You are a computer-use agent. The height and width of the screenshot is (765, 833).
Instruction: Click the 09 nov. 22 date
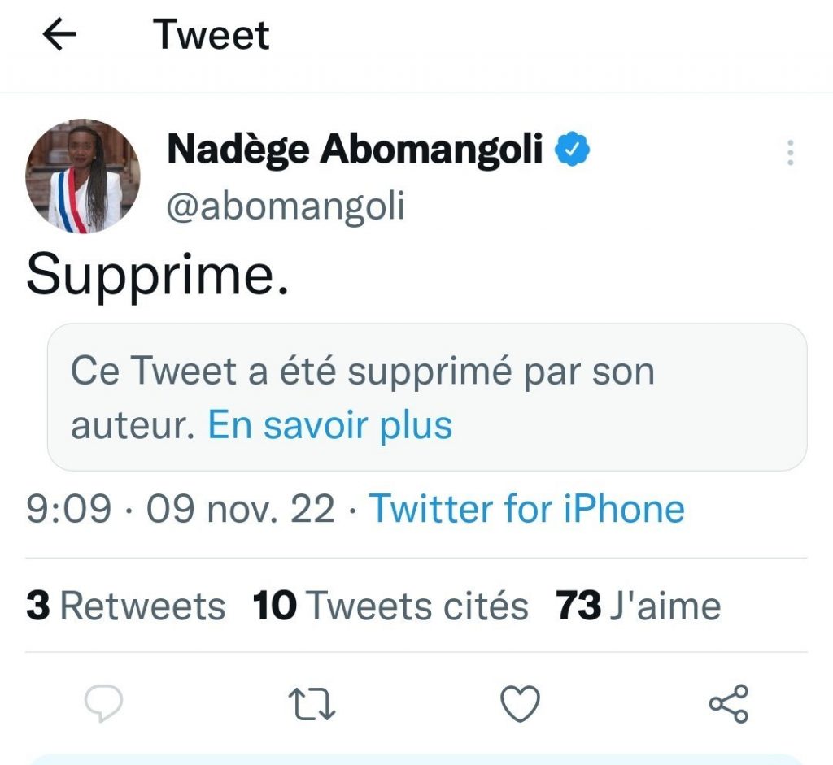pyautogui.click(x=240, y=510)
